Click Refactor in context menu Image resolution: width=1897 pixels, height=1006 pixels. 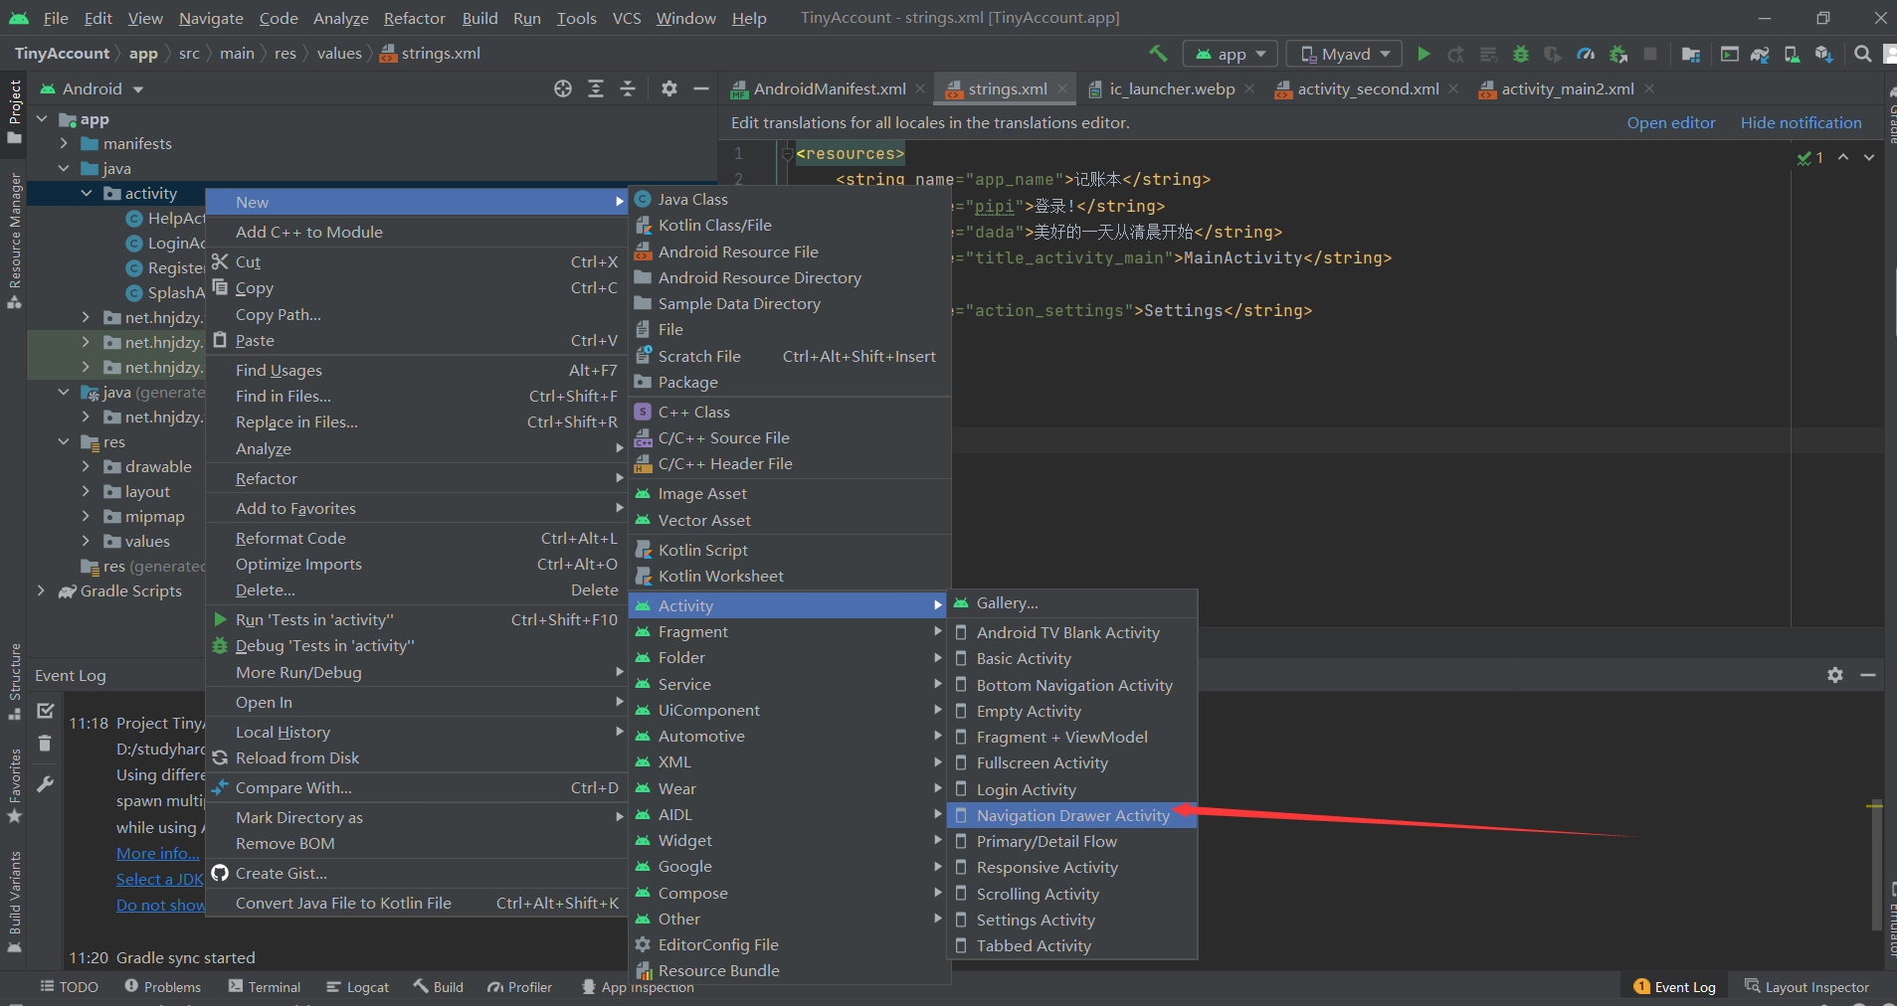416,478
